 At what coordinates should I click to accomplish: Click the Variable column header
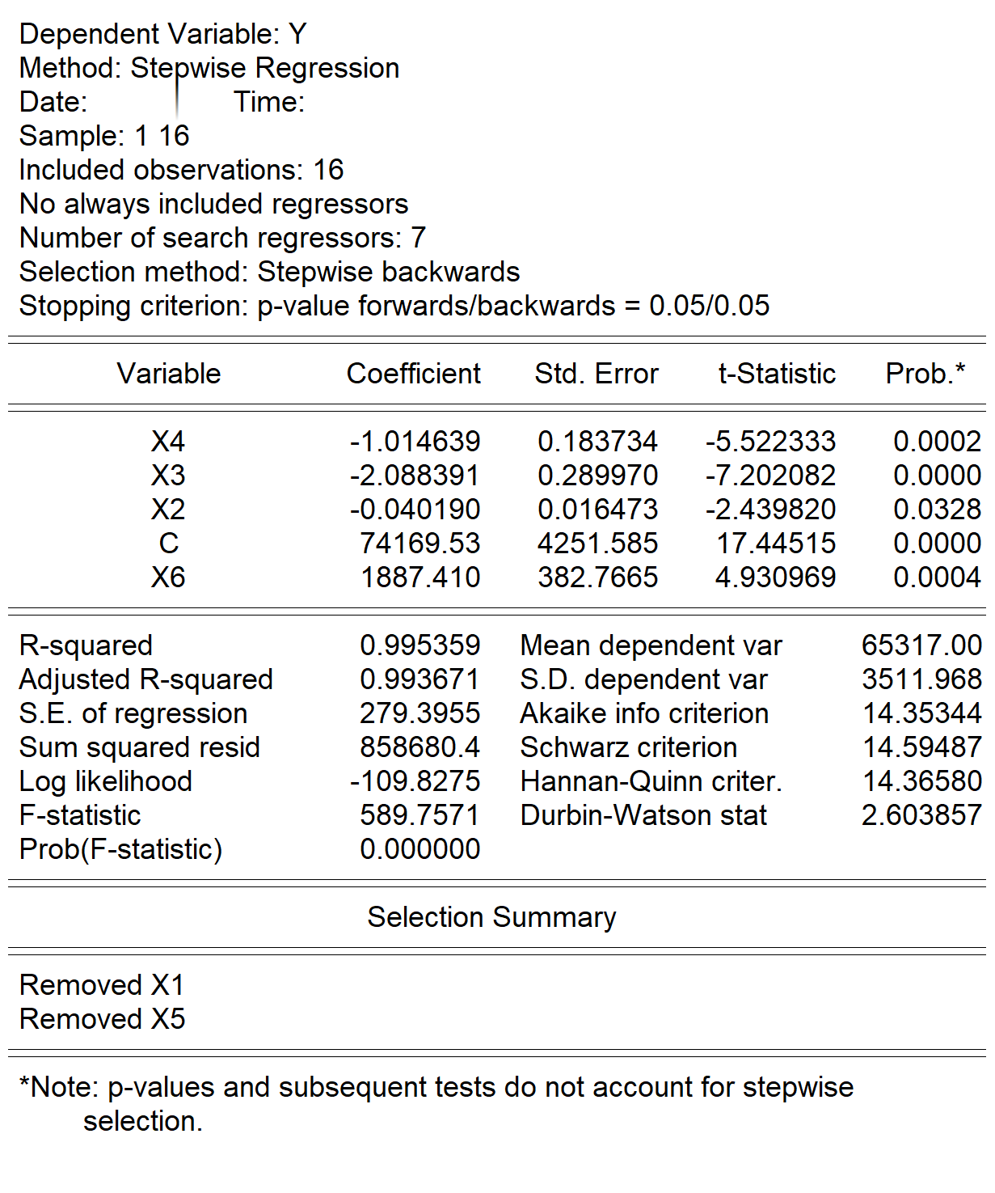(168, 374)
